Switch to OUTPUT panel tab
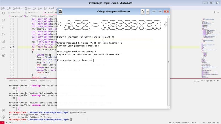221x124 pixels. tap(23, 81)
